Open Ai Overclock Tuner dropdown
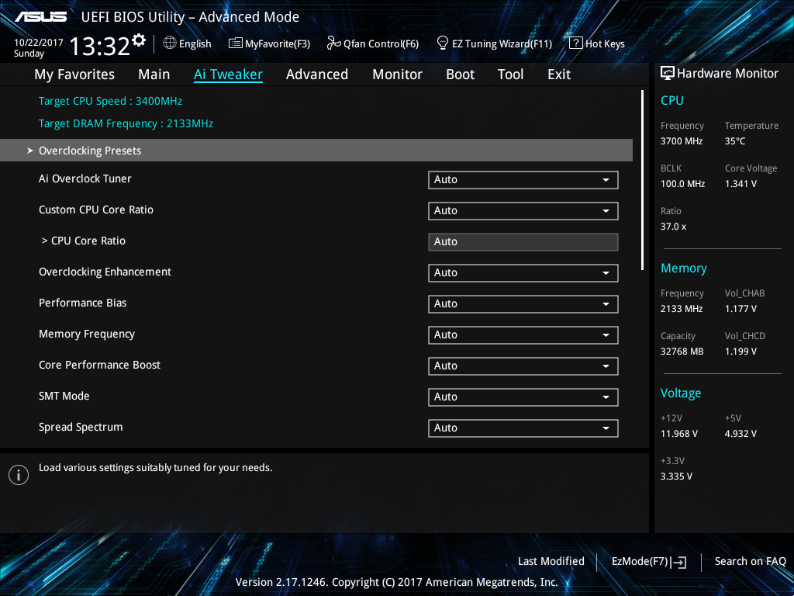This screenshot has height=596, width=794. tap(523, 180)
